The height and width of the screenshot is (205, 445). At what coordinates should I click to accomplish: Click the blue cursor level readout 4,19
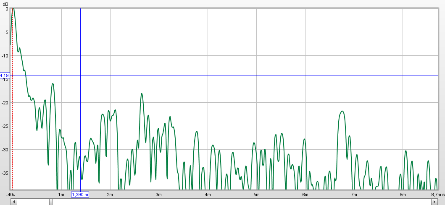click(5, 75)
